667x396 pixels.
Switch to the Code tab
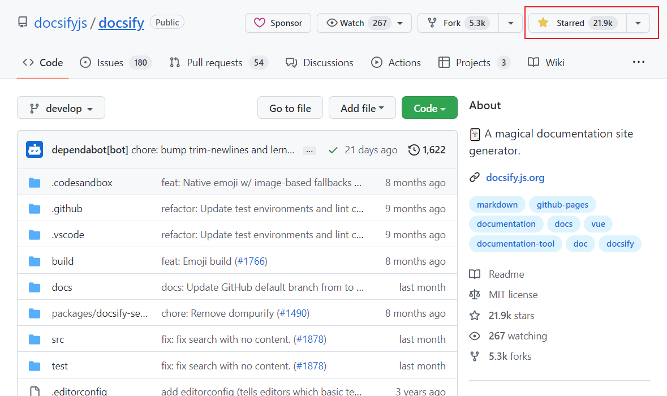42,63
